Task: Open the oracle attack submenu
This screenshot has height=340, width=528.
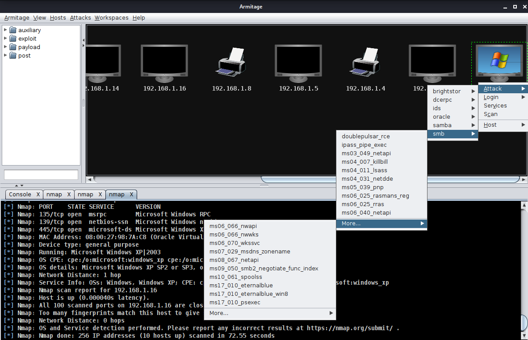Action: pyautogui.click(x=453, y=117)
